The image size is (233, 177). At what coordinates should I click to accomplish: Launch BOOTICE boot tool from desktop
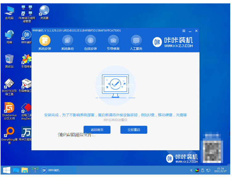[x=9, y=84]
